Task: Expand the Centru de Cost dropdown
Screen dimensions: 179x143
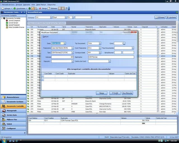Action: coord(109,61)
